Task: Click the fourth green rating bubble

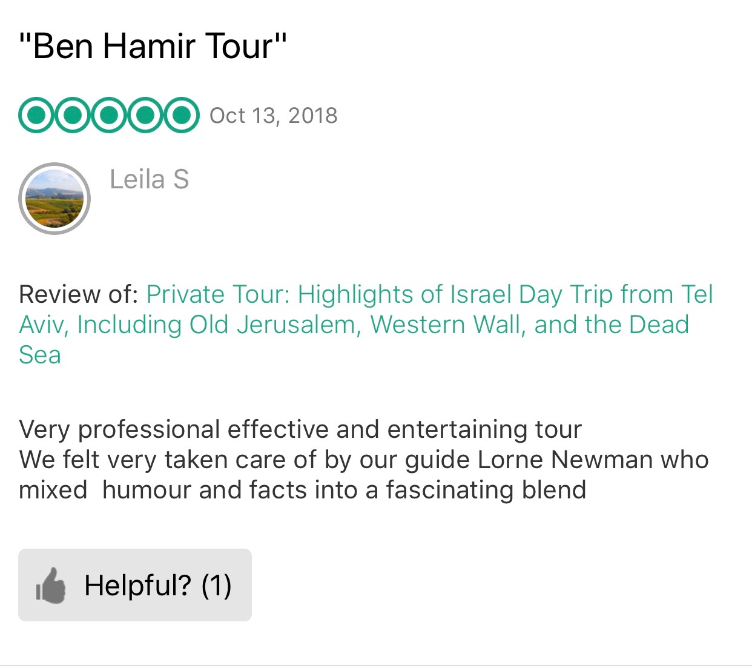Action: coord(145,115)
